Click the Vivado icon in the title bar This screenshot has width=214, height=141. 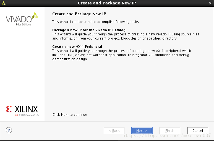point(4,3)
